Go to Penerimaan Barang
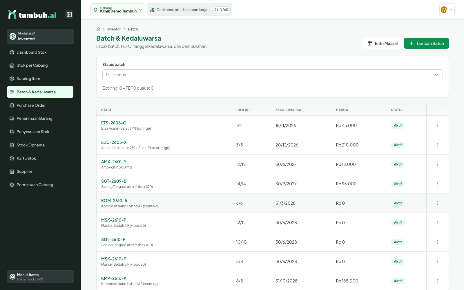This screenshot has width=464, height=290. tap(40, 118)
